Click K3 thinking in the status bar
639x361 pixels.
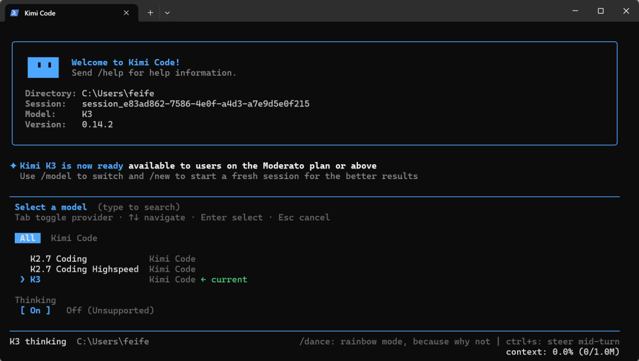[x=38, y=342]
